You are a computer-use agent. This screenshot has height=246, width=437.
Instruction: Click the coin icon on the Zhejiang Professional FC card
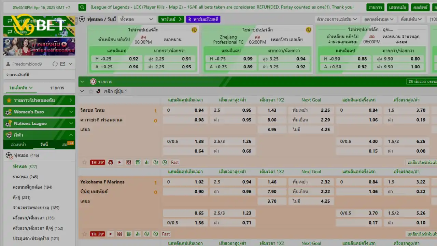309,30
